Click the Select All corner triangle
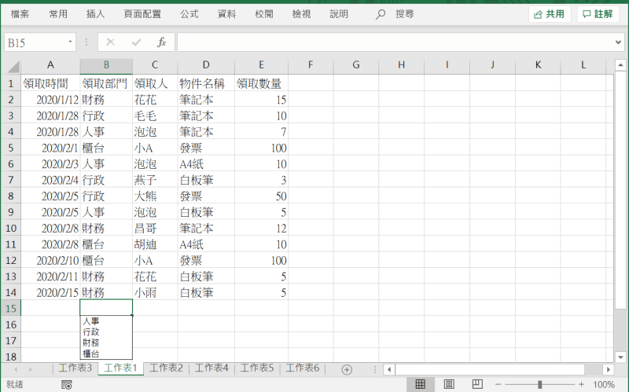Screen dimensions: 629x392 click(13, 66)
